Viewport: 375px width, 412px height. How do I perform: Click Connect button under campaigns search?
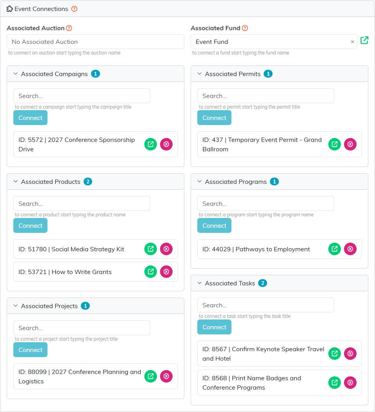coord(31,118)
